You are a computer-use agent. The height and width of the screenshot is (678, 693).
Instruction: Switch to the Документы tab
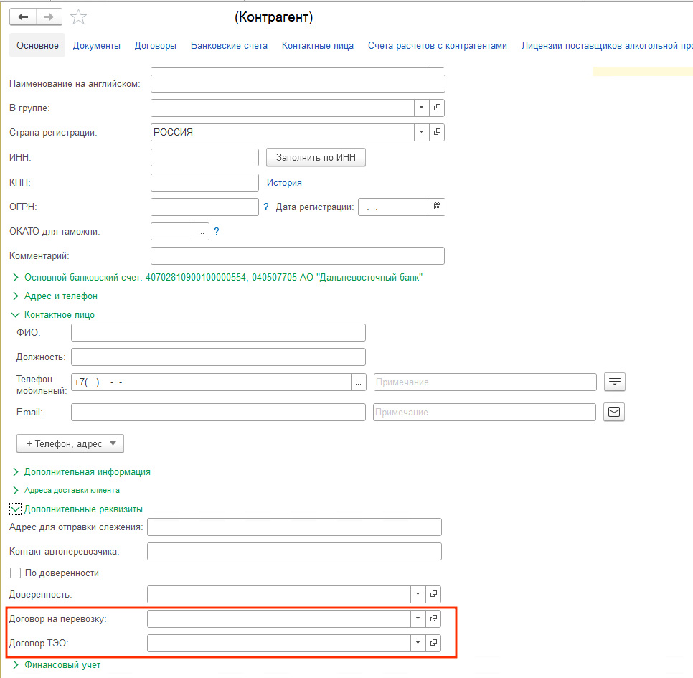96,45
